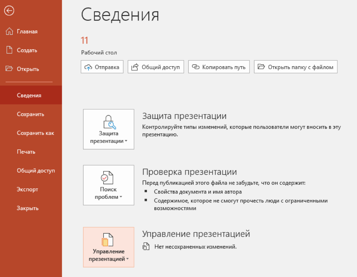Image resolution: width=357 pixels, height=277 pixels.
Task: Expand the Управление презентацией dropdown arrow
Action: pyautogui.click(x=127, y=259)
